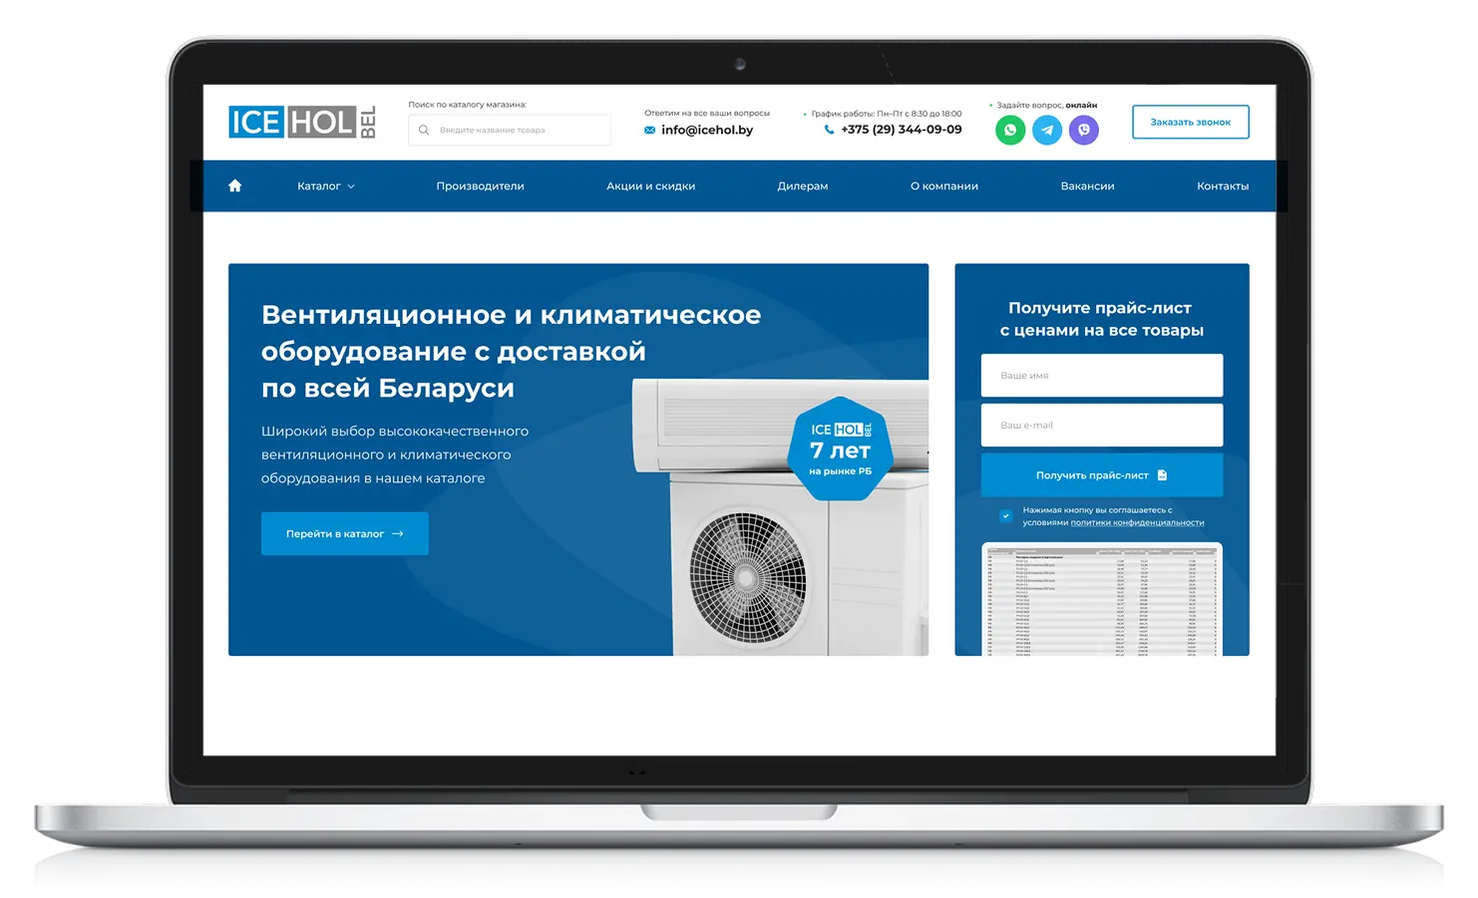1478x898 pixels.
Task: Focus the Ваш e-mail input field
Action: (x=1101, y=426)
